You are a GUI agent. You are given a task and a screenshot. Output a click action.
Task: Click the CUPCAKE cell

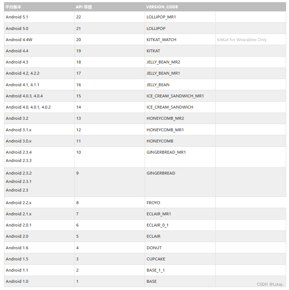pyautogui.click(x=156, y=259)
